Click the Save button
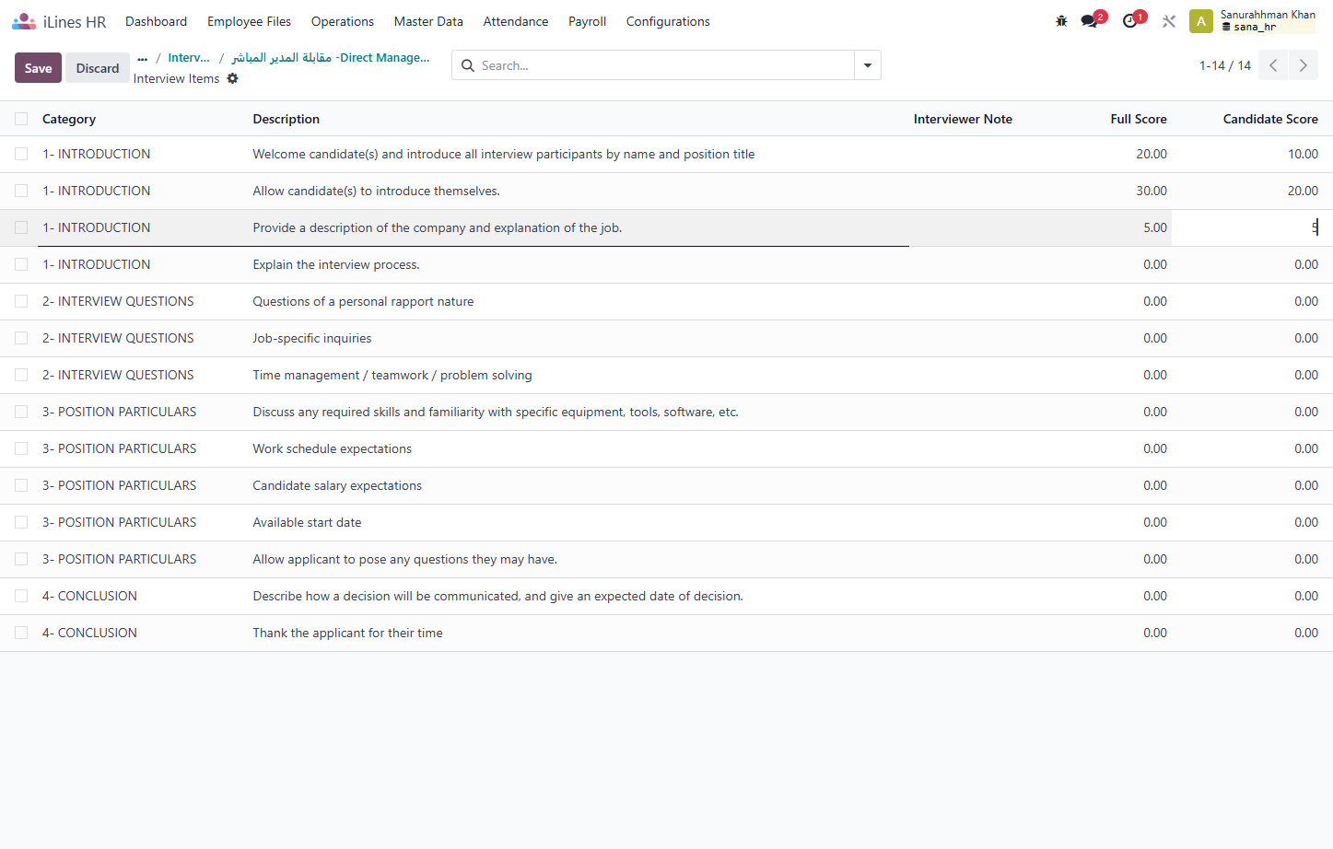Viewport: 1333px width, 849px height. tap(38, 68)
